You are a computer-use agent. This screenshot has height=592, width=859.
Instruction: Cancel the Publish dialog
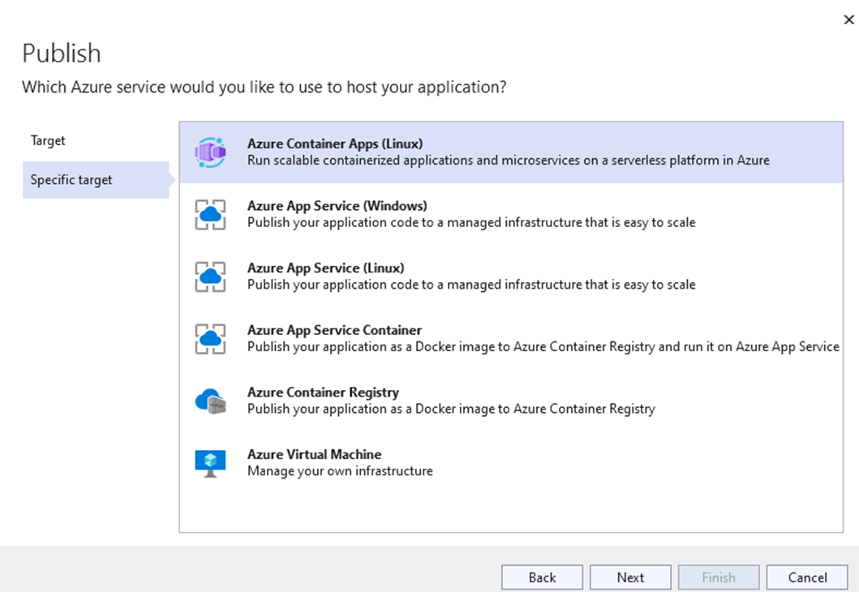tap(807, 577)
